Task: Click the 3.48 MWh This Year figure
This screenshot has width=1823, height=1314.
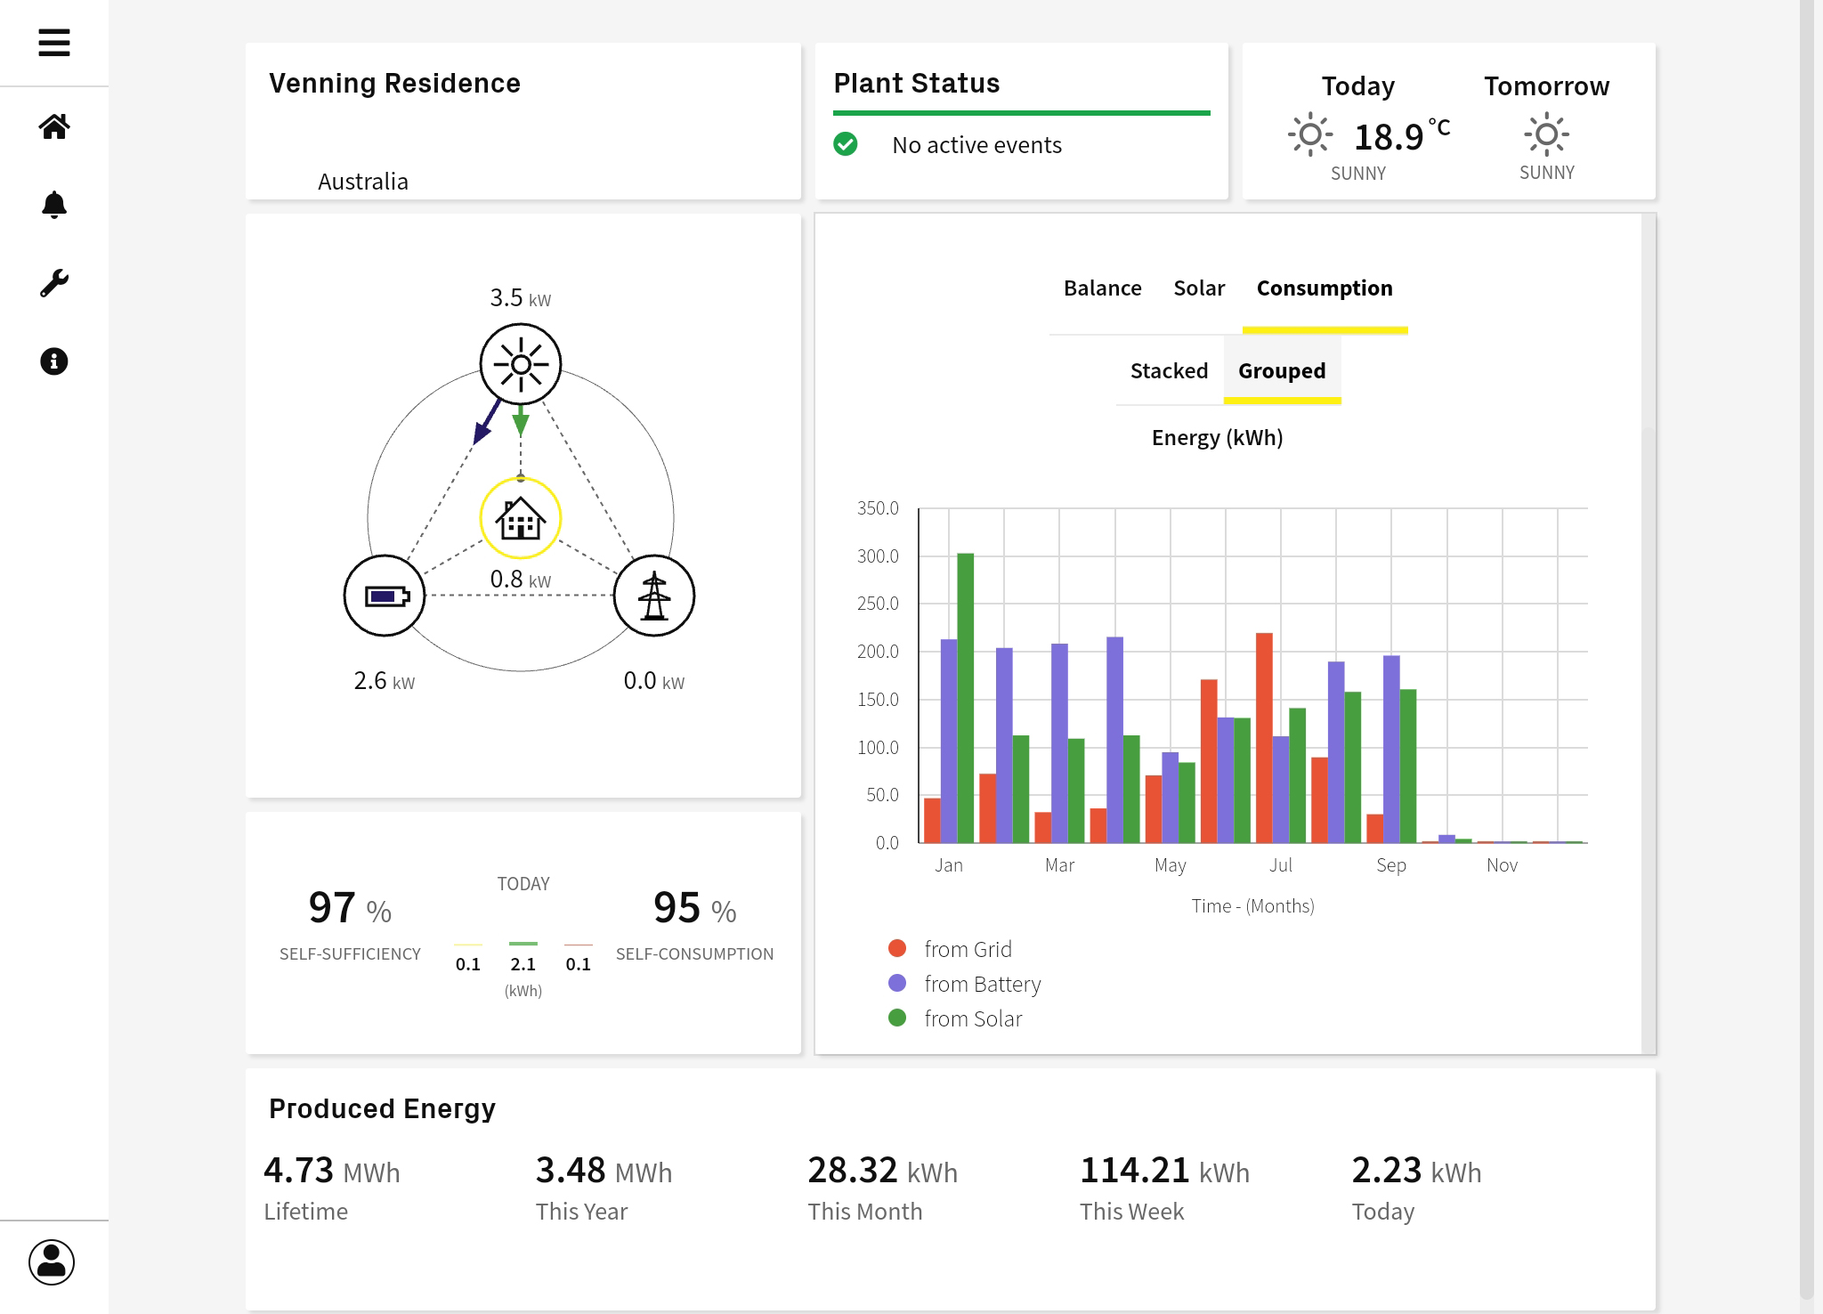Action: pyautogui.click(x=604, y=1171)
